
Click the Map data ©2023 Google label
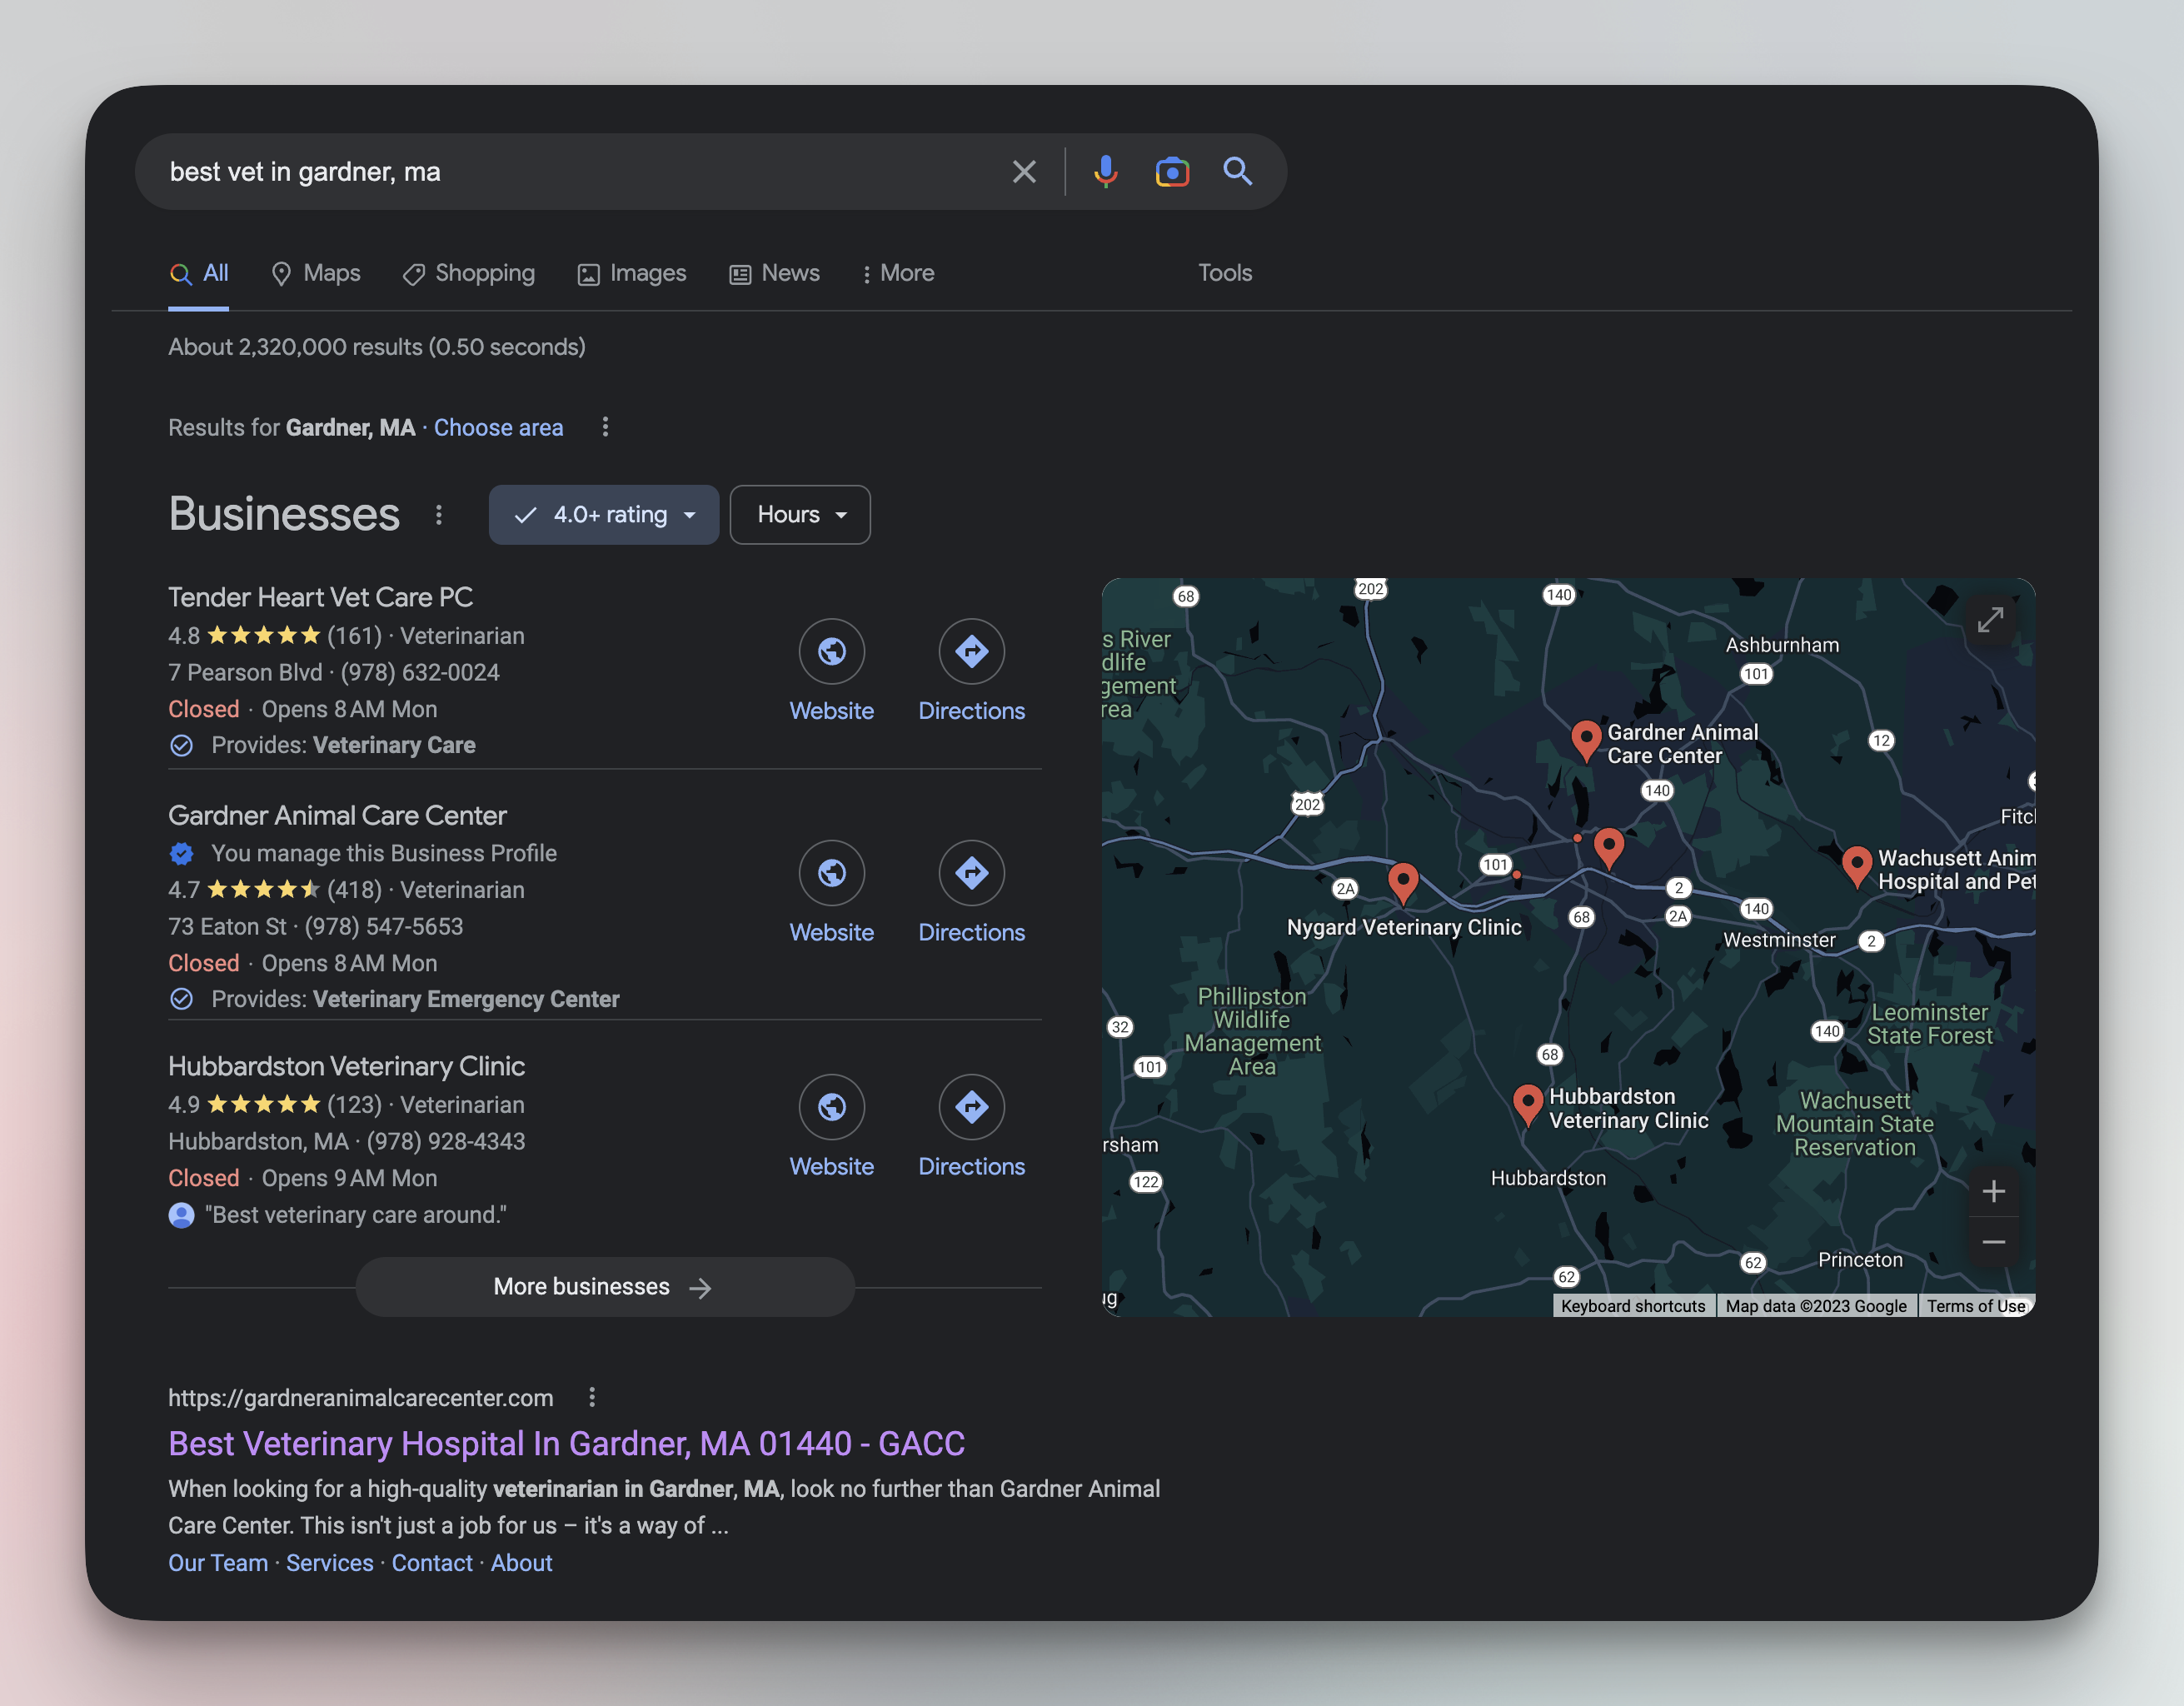(x=1816, y=1306)
